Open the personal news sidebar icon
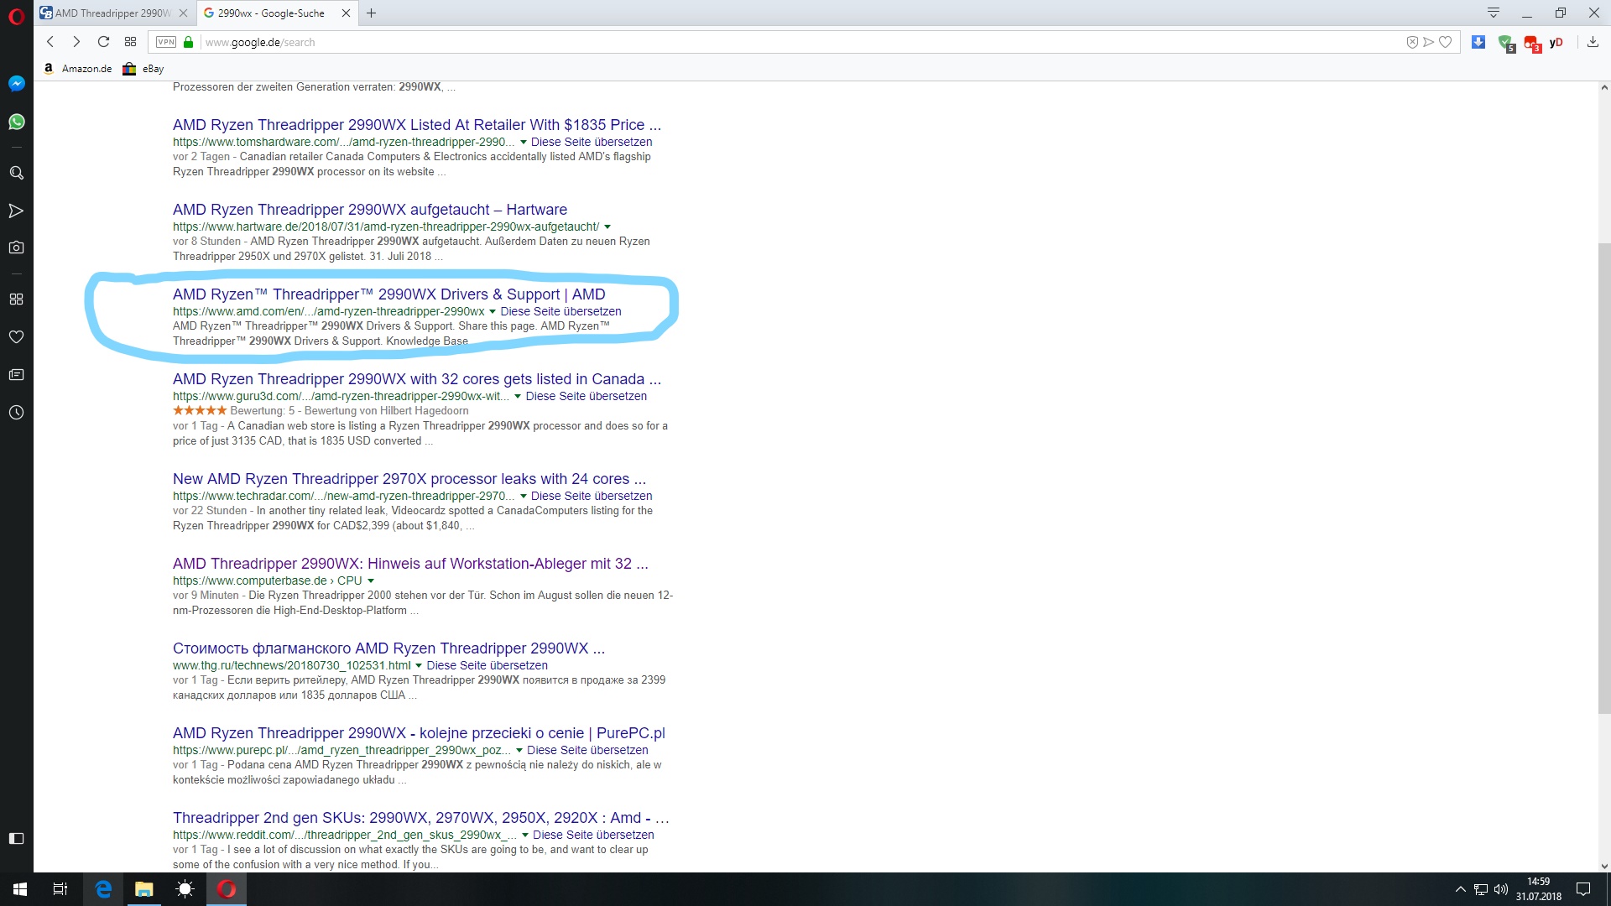1611x906 pixels. (x=16, y=375)
